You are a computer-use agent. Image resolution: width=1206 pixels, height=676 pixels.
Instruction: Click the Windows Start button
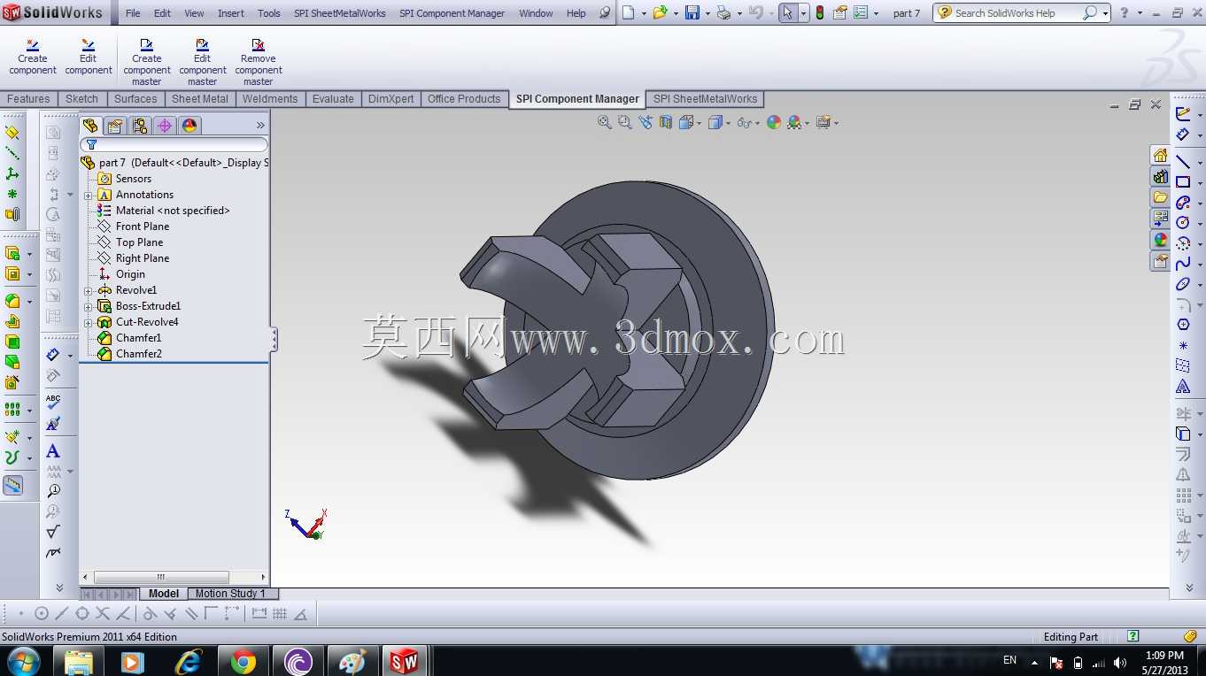point(22,661)
